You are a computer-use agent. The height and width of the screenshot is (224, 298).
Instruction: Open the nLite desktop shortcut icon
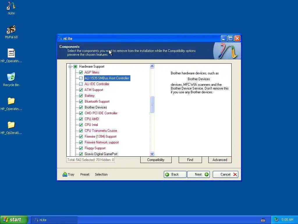coord(11,6)
